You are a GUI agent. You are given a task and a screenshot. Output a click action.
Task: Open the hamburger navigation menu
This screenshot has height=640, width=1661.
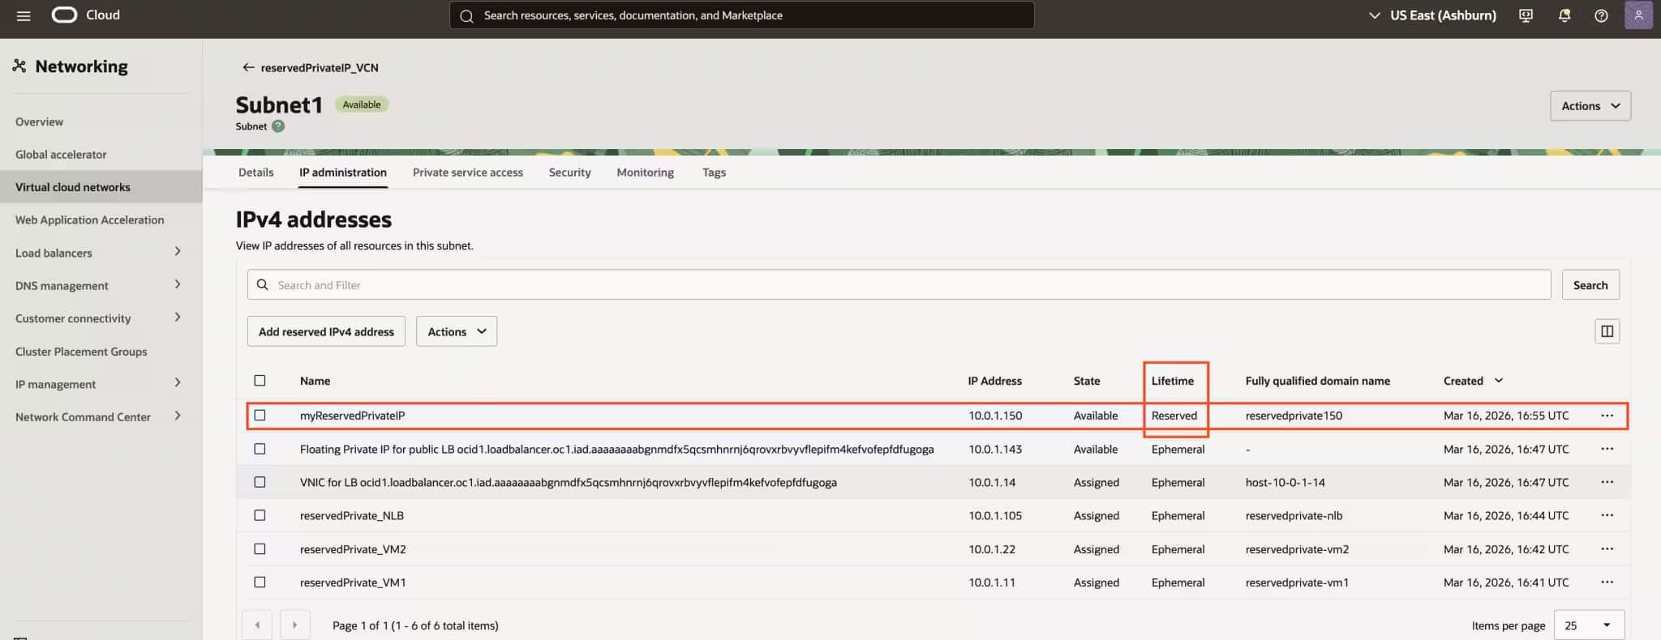tap(24, 15)
